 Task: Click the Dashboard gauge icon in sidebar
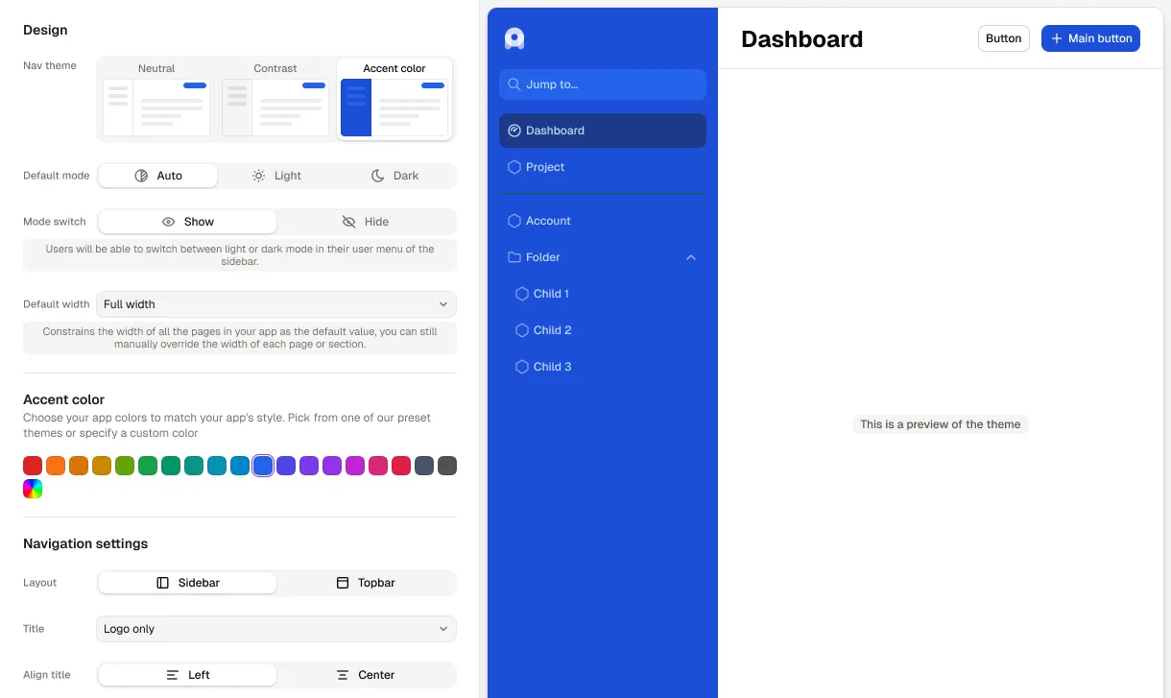click(x=514, y=131)
